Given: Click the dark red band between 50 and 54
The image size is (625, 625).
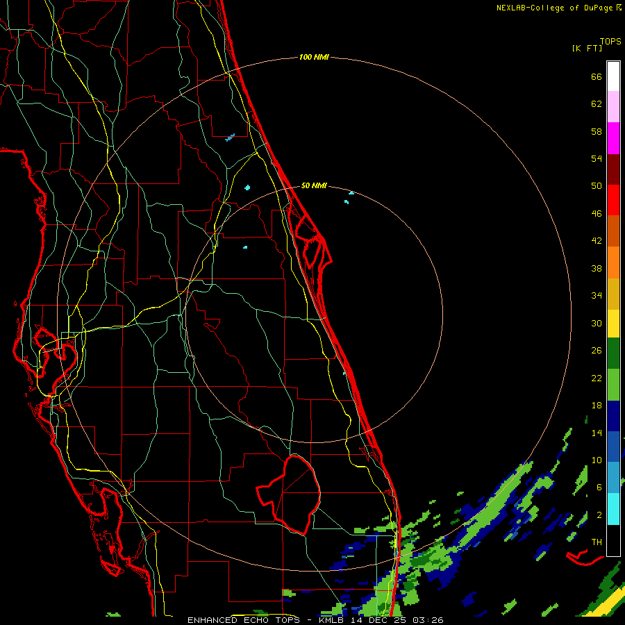Looking at the screenshot, I should pyautogui.click(x=613, y=169).
